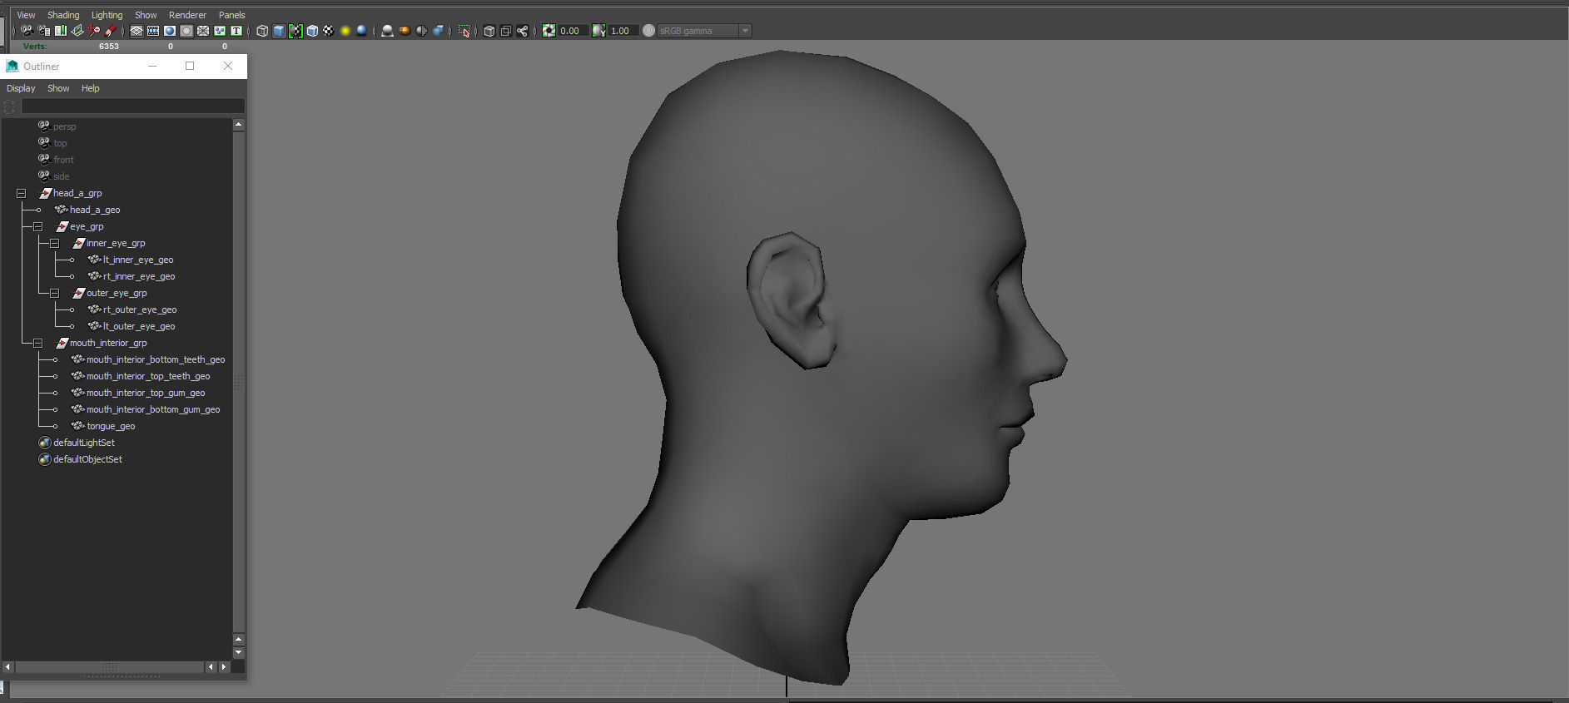Screen dimensions: 1569x703
Task: Toggle the Field Chart overlay
Action: (x=203, y=31)
